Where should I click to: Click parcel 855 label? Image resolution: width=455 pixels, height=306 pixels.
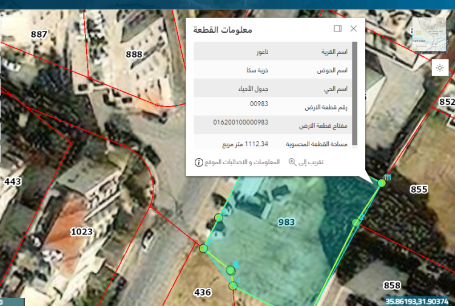419,189
